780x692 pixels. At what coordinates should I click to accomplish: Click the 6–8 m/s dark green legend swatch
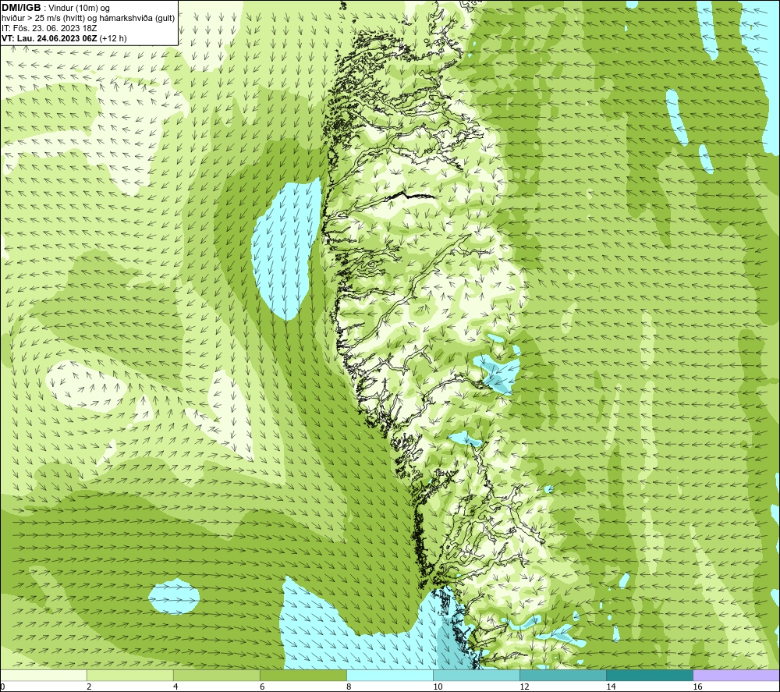pos(303,675)
